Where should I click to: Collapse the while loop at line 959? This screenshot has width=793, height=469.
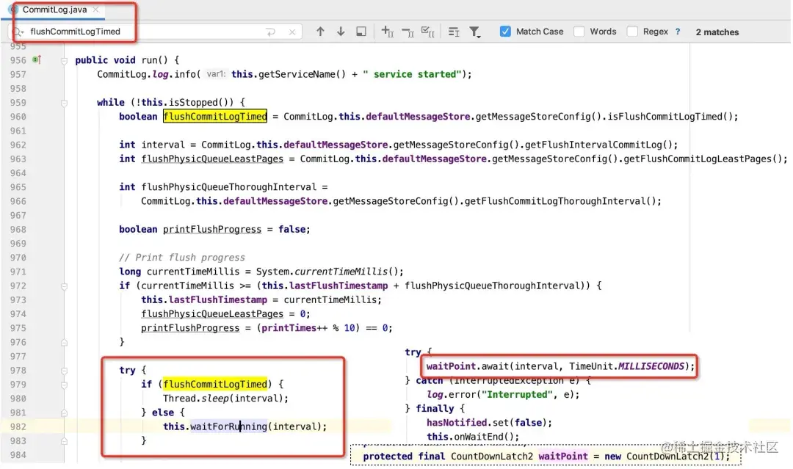coord(64,103)
